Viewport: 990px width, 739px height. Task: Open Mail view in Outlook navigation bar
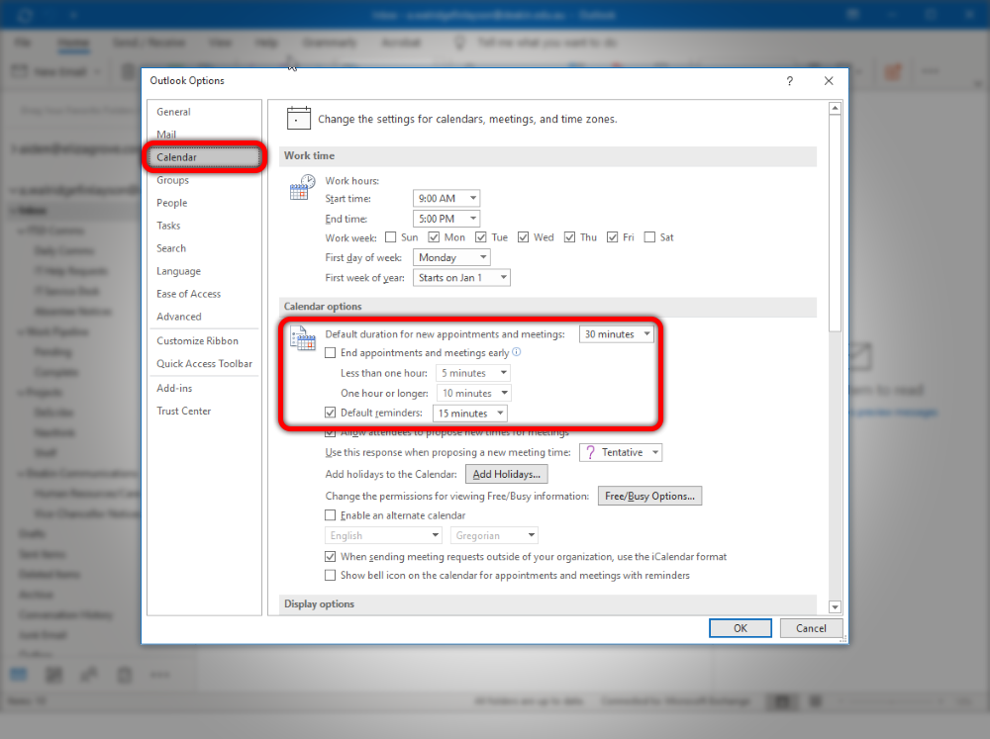pos(18,675)
